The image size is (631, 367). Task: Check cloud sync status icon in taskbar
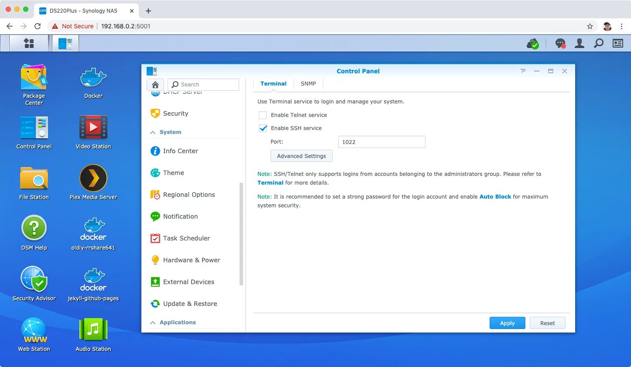533,44
